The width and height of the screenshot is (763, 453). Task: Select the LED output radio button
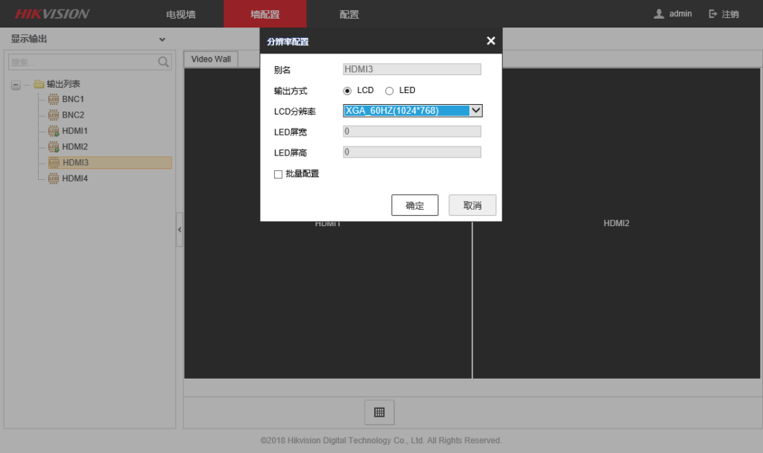389,90
